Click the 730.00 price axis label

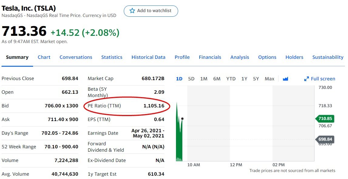coord(325,87)
